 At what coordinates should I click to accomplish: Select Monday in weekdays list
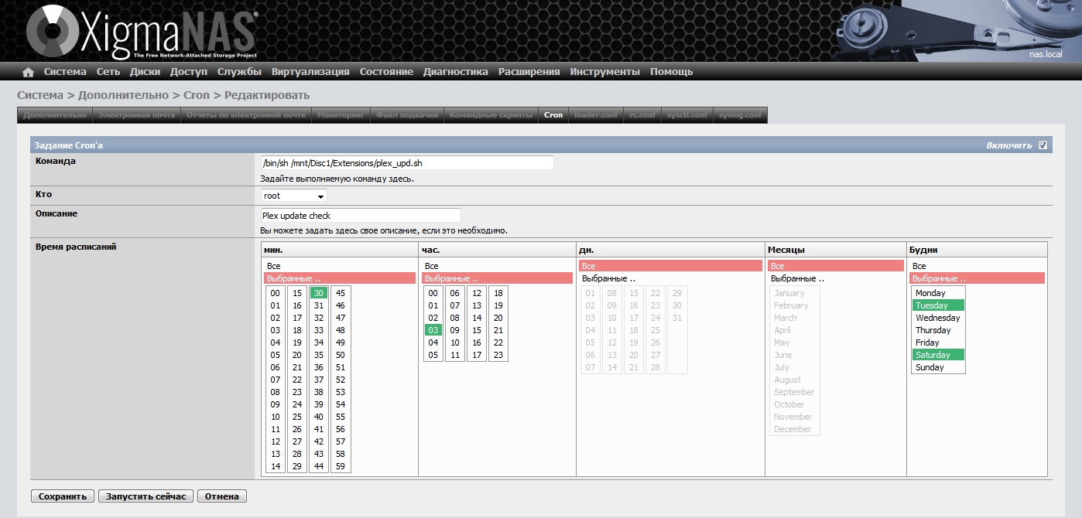point(938,293)
